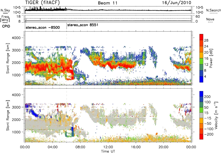Click the "Beam 11" label
The height and width of the screenshot is (153, 221).
(108, 3)
